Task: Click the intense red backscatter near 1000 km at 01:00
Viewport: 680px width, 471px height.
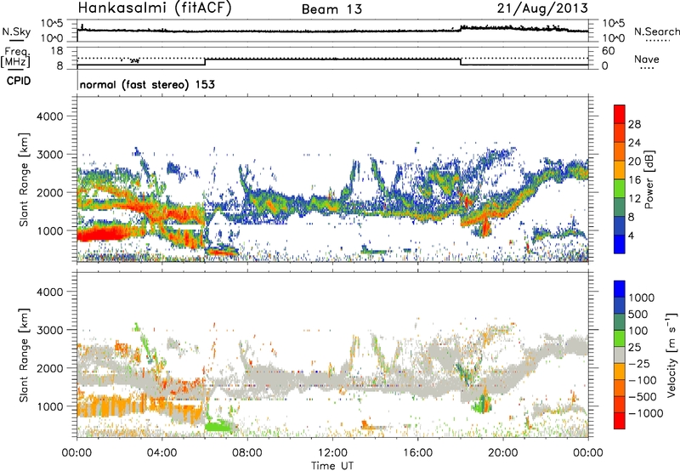Action: (102, 234)
